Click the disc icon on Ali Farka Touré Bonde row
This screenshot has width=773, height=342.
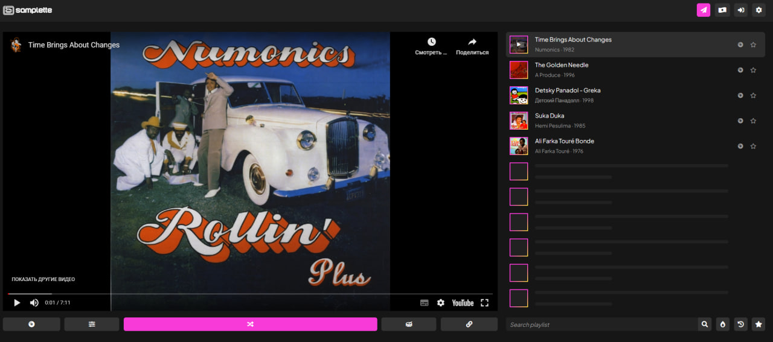[740, 146]
